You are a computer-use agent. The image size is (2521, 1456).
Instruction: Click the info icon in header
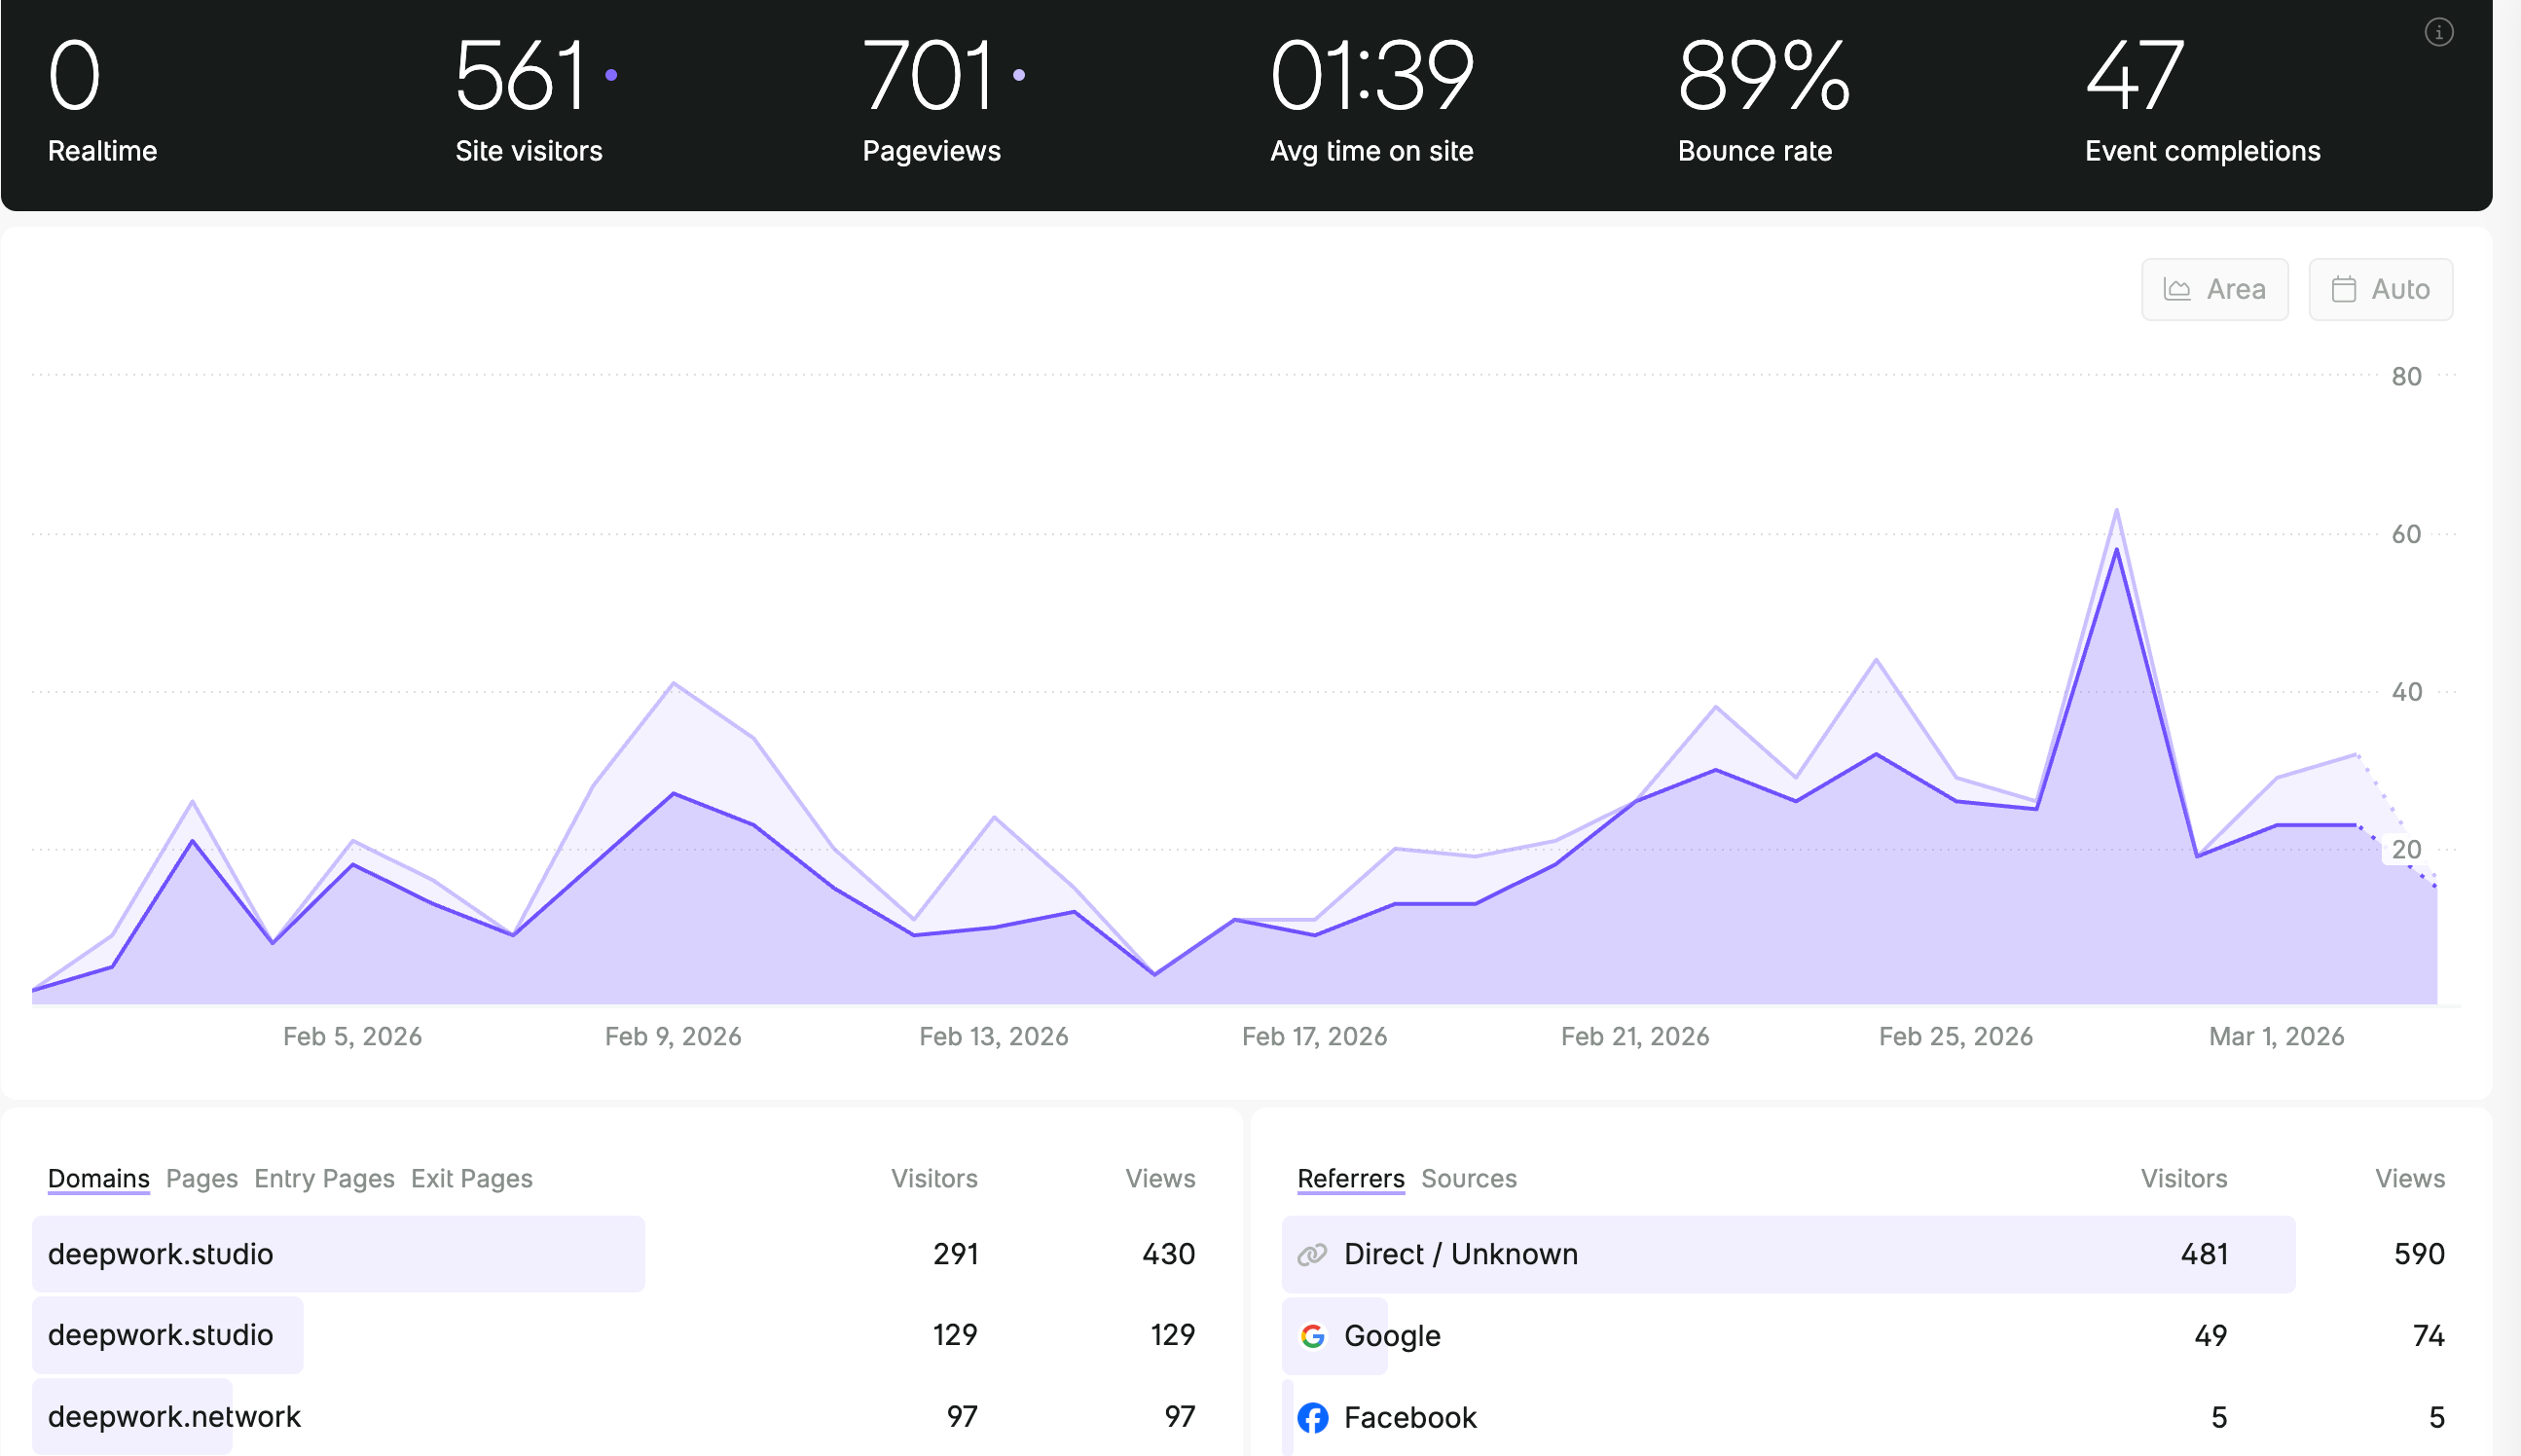point(2438,33)
